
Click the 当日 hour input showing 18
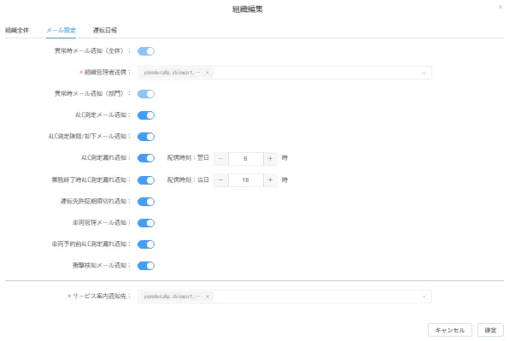tap(245, 180)
